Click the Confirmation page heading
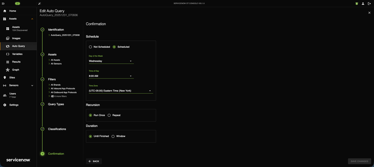 (x=96, y=24)
